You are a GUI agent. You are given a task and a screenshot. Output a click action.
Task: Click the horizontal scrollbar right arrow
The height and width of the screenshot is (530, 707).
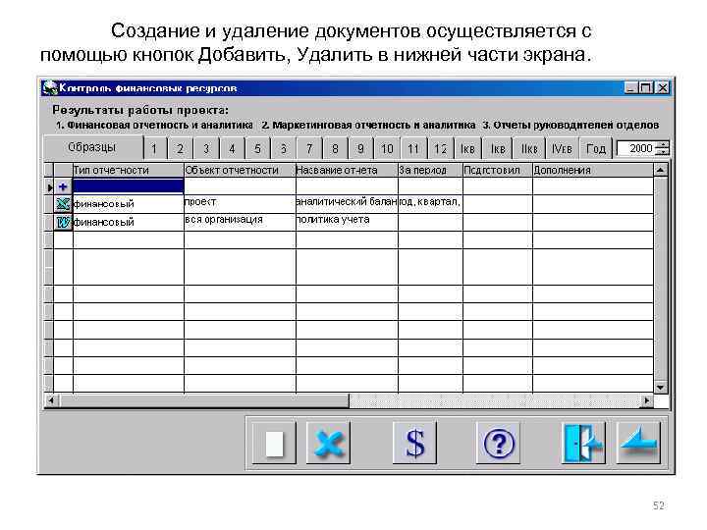pyautogui.click(x=647, y=400)
